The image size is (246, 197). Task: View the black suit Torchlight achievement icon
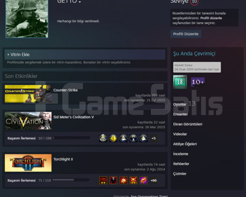(x=113, y=180)
